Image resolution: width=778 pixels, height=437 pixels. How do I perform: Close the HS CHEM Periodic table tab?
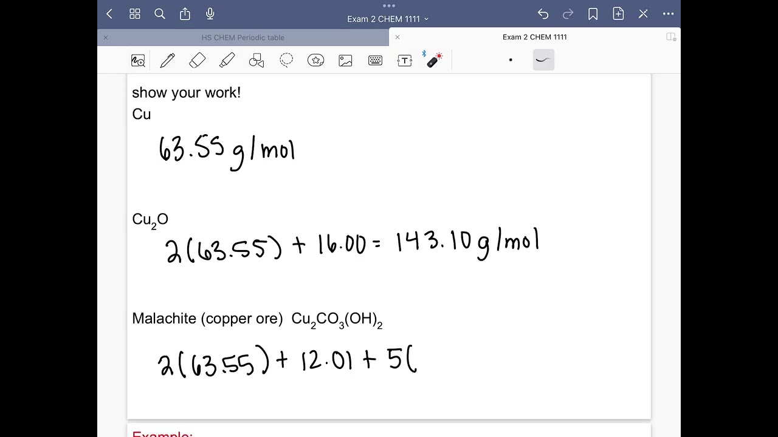(105, 38)
